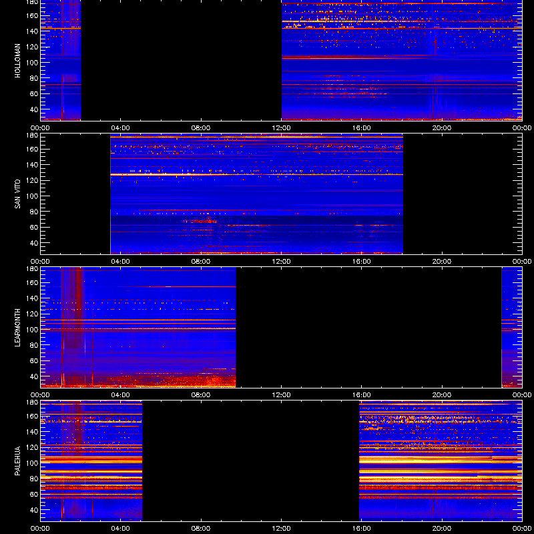Pick the 04:00 tick label under San Vito plot
The width and height of the screenshot is (534, 534).
121,262
